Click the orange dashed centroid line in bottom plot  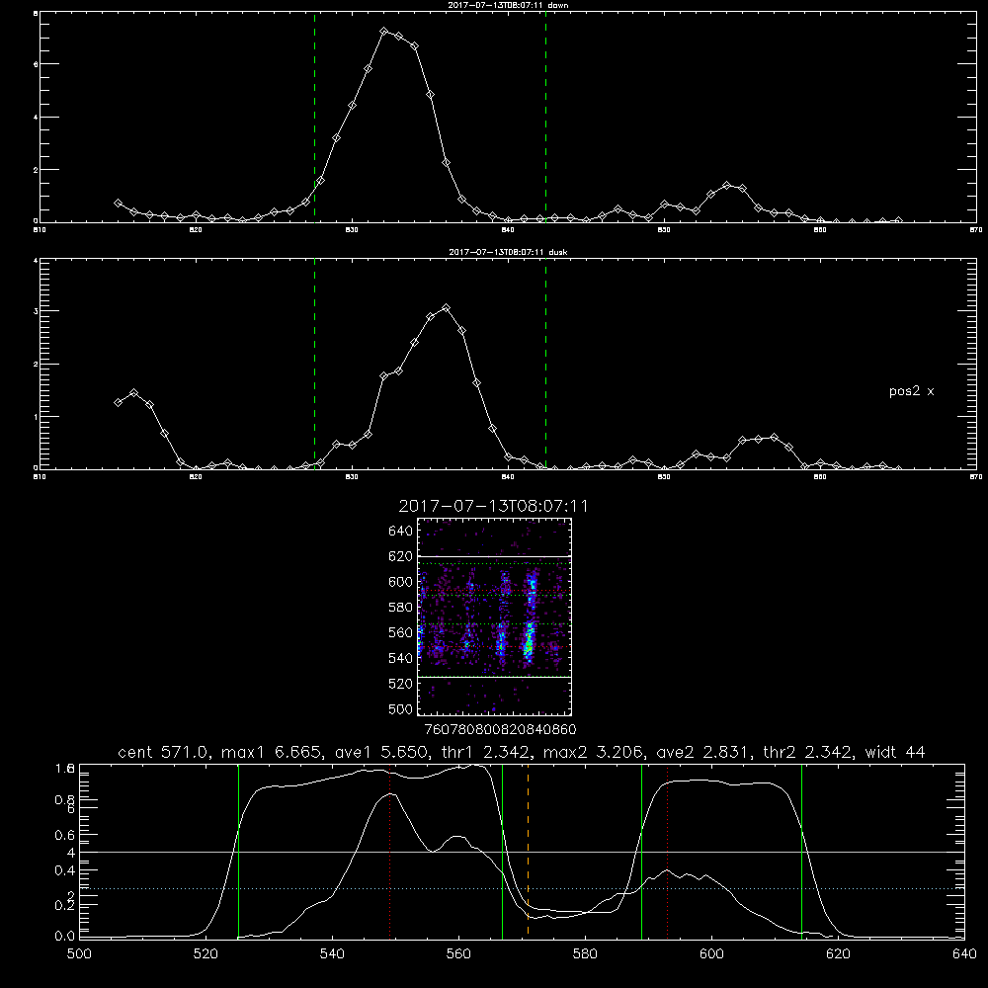coord(528,852)
